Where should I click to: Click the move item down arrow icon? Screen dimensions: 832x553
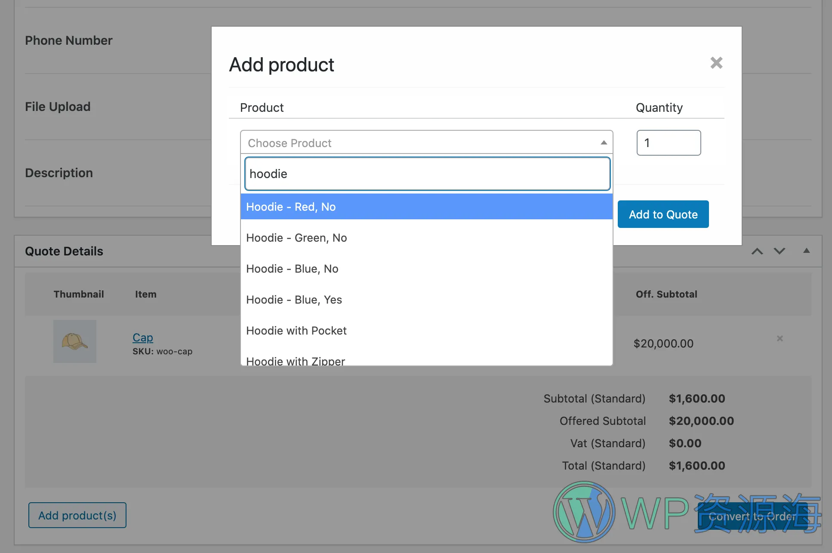coord(779,251)
